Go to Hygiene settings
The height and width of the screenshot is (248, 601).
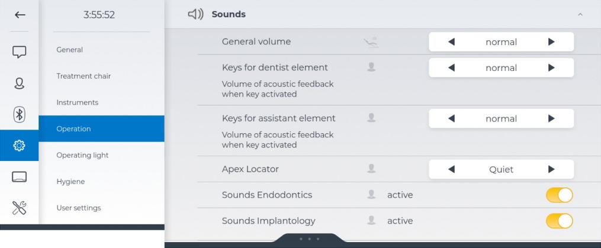(70, 182)
